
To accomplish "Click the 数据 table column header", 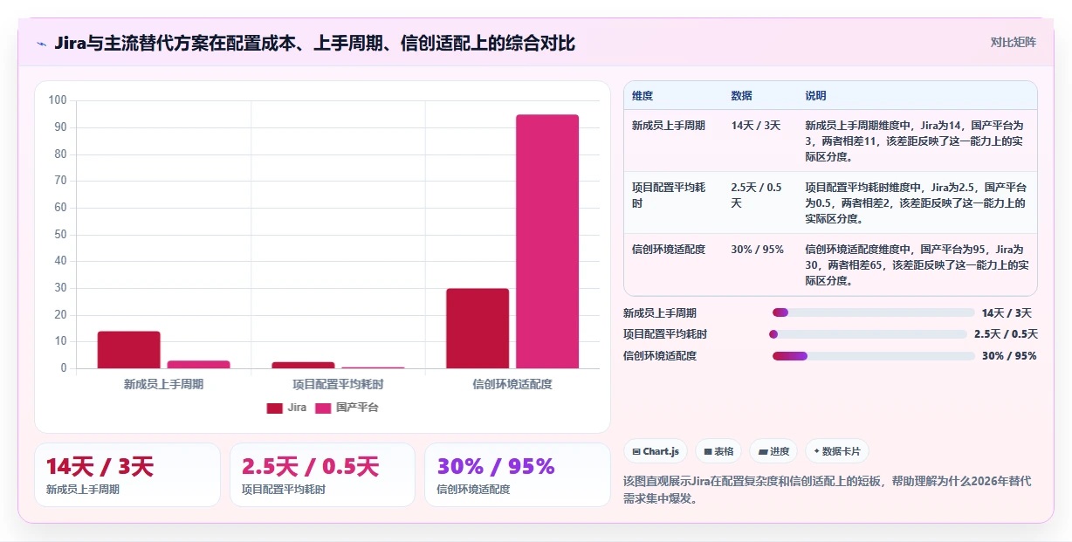I will pyautogui.click(x=741, y=96).
